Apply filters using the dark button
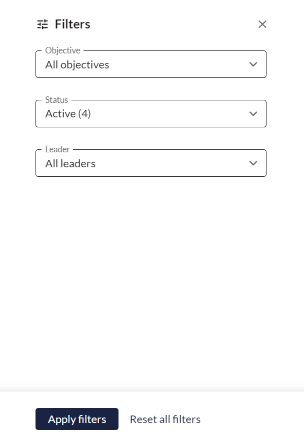Image resolution: width=304 pixels, height=440 pixels. 77,419
